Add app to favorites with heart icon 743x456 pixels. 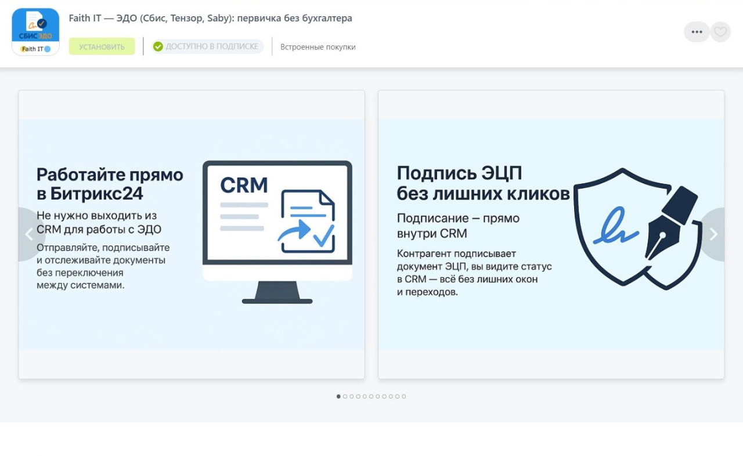(x=720, y=32)
